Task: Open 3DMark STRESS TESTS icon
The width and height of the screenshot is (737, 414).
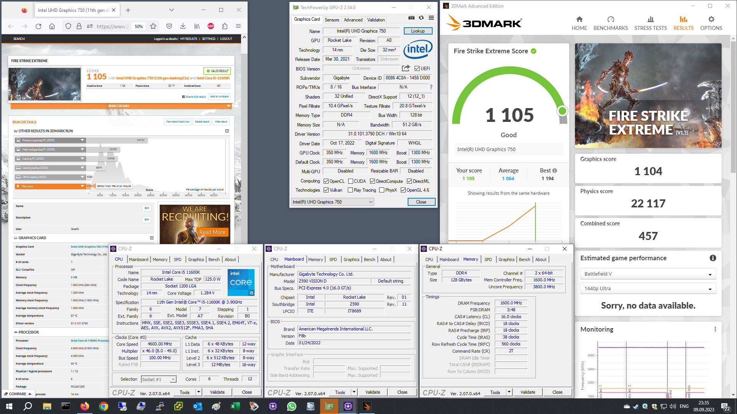Action: point(651,19)
